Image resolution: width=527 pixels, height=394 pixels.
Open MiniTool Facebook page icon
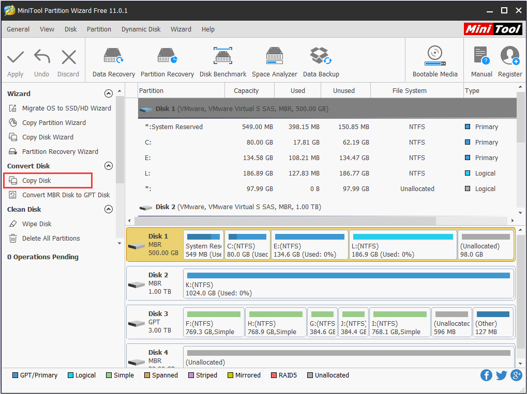coord(486,375)
